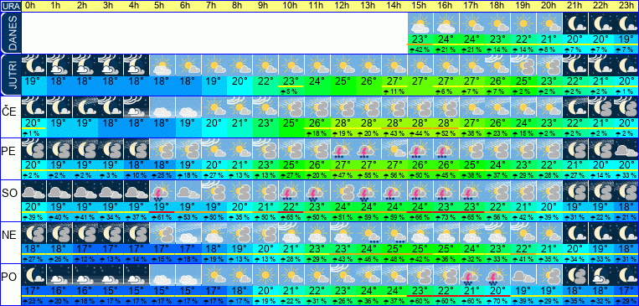
Task: Click the thunderstorm icon for Saturday 5h
Action: tap(162, 190)
